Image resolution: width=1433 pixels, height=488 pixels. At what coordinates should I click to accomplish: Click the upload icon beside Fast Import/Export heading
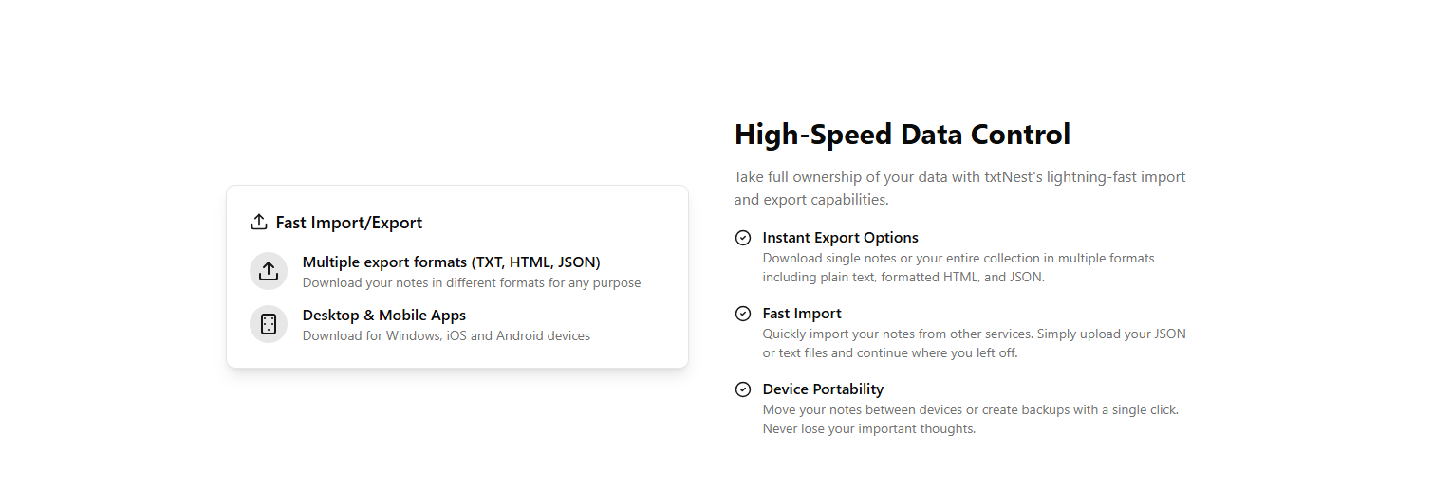(x=258, y=222)
